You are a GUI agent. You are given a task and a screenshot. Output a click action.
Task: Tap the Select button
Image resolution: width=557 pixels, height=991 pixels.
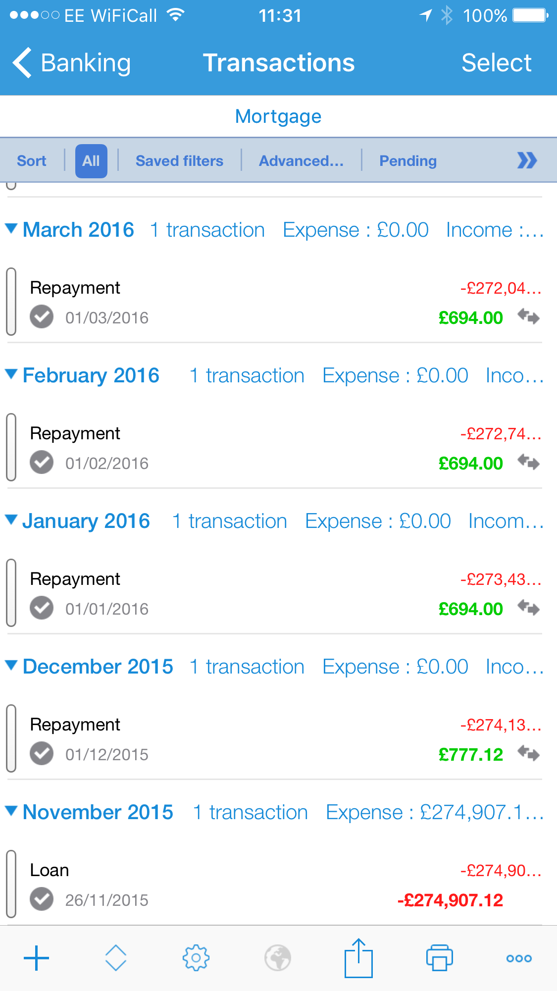pos(497,63)
